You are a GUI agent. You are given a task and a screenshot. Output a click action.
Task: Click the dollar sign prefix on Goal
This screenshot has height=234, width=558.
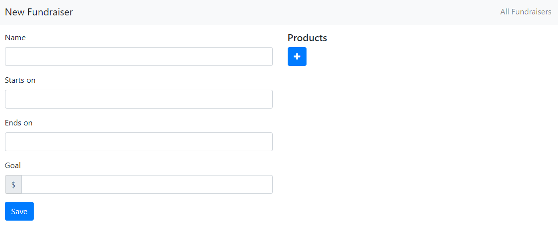click(x=13, y=184)
